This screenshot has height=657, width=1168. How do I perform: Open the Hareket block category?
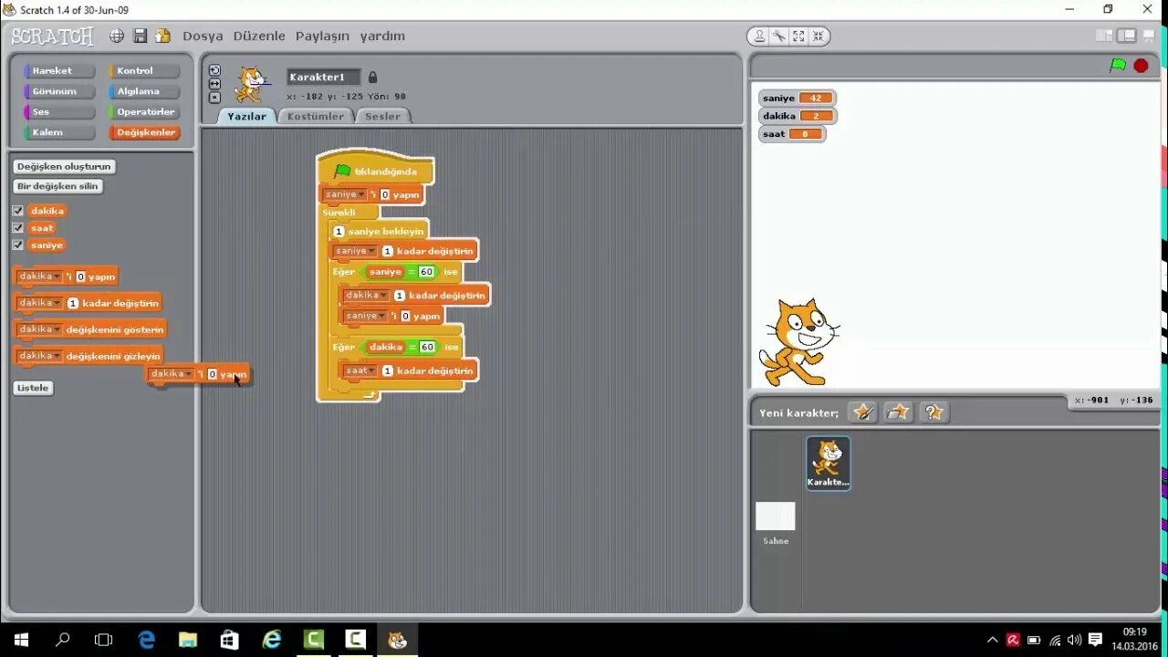click(x=59, y=71)
